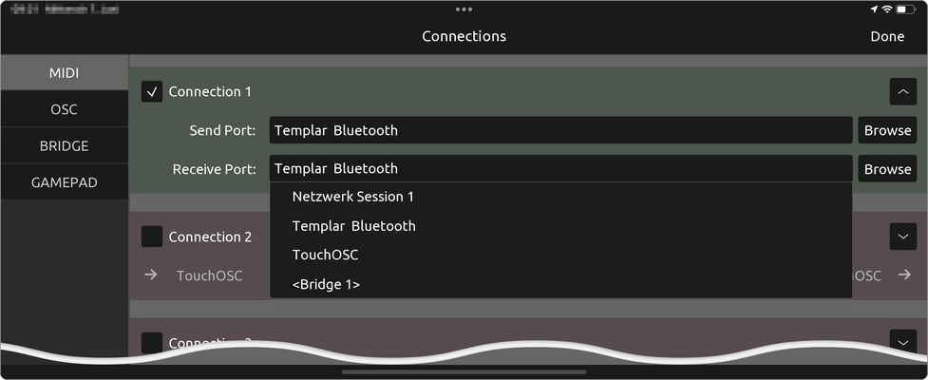Switch to the OSC tab
The height and width of the screenshot is (380, 928).
point(64,109)
